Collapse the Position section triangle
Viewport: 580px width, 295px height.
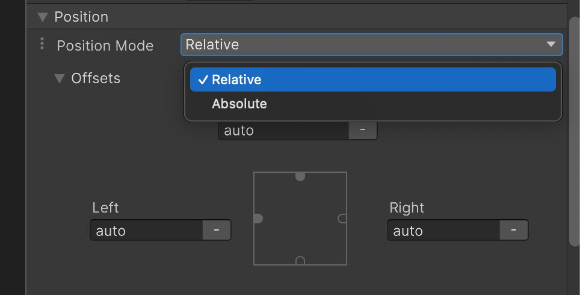pyautogui.click(x=43, y=17)
